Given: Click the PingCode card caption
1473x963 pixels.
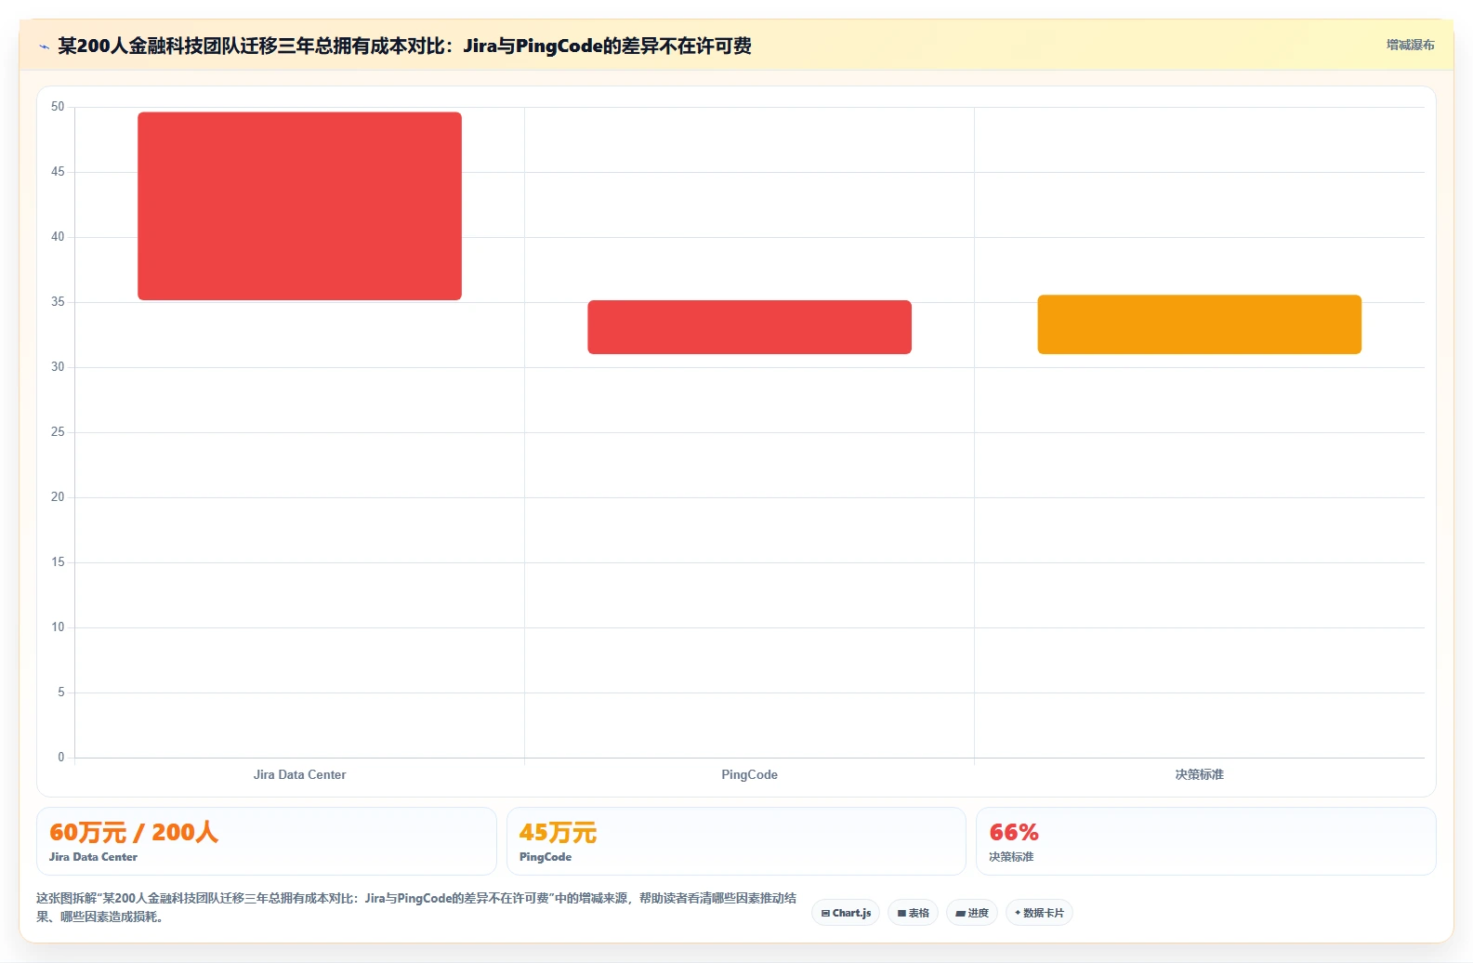Looking at the screenshot, I should [546, 857].
